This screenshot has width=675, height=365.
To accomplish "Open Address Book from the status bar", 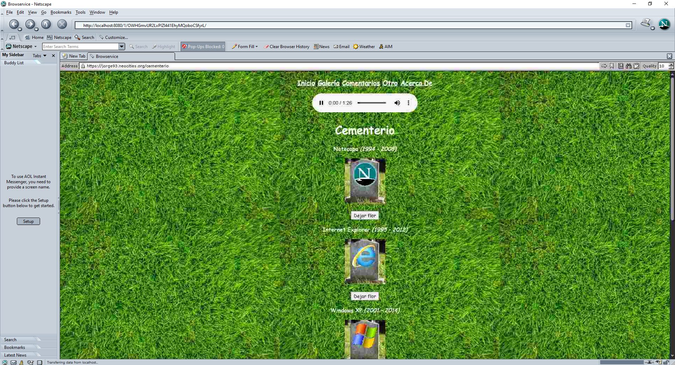I will [39, 362].
